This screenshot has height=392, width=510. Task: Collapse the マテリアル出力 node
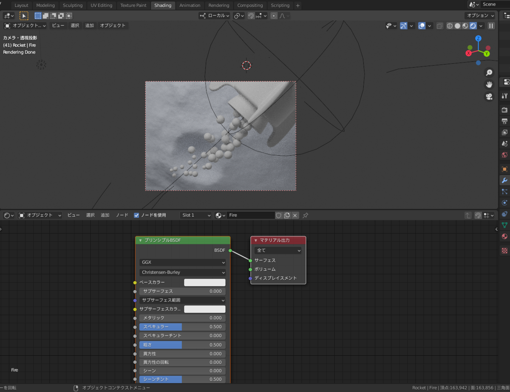255,240
